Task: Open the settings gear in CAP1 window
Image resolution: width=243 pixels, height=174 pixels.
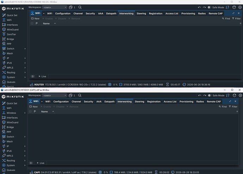Action: 240,95
